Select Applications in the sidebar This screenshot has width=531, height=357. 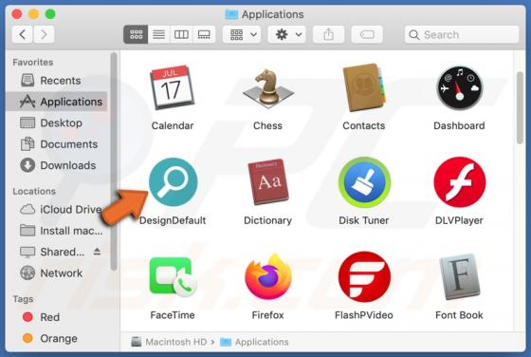[57, 102]
